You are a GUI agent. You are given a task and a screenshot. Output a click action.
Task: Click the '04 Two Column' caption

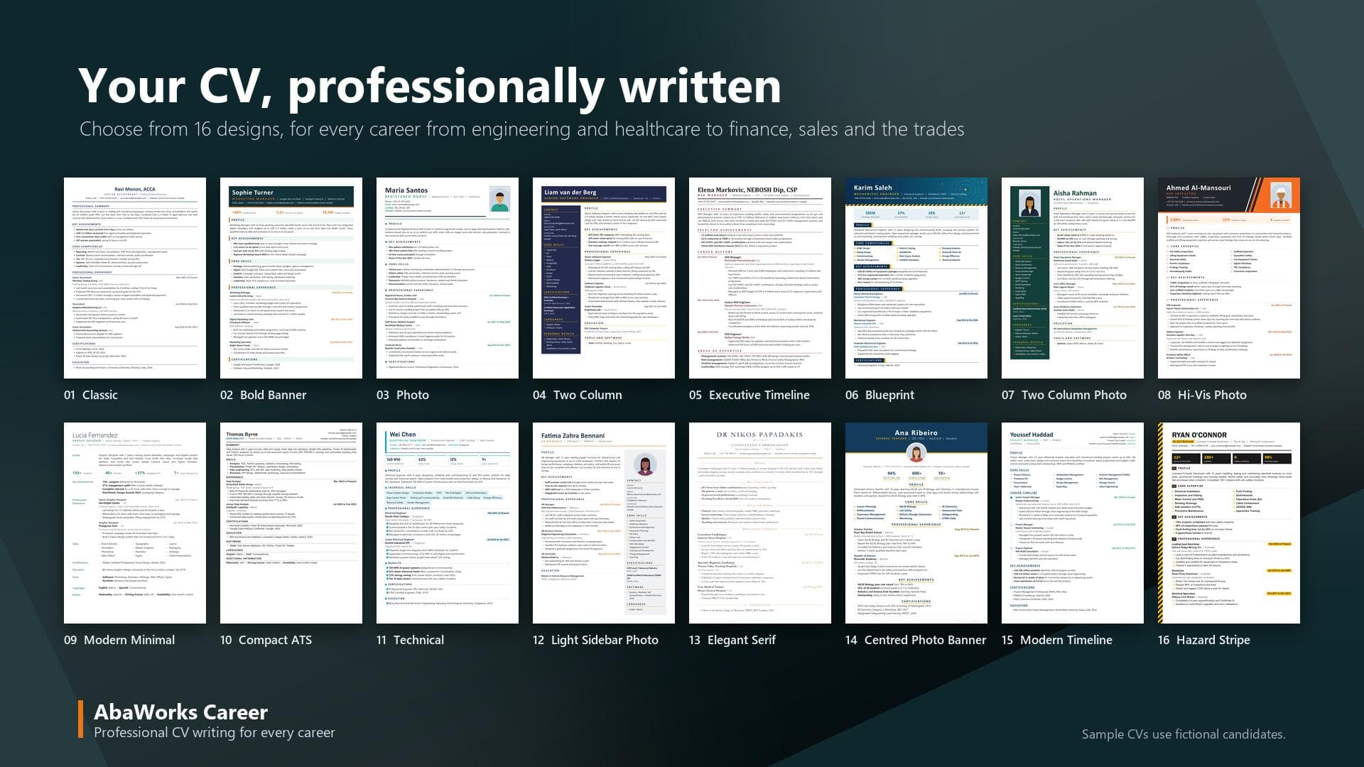578,395
